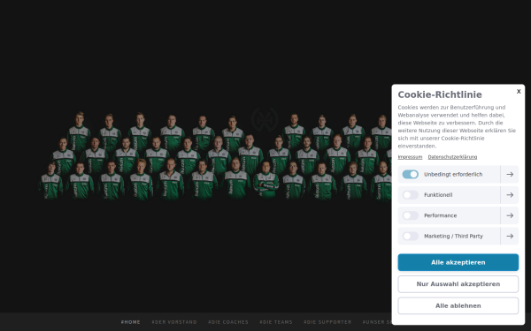The image size is (531, 331).
Task: Click the Alle akzeptieren button
Action: pyautogui.click(x=458, y=262)
